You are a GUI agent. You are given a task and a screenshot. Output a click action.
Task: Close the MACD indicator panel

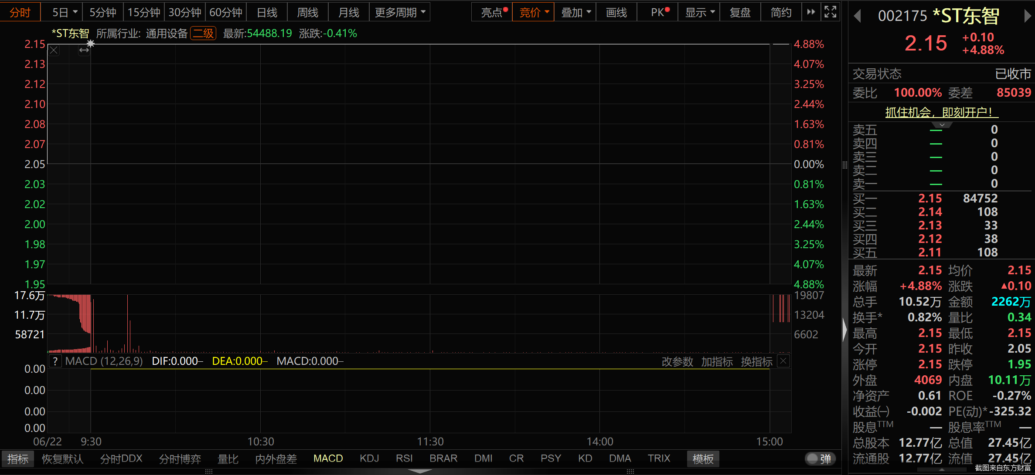tap(783, 361)
